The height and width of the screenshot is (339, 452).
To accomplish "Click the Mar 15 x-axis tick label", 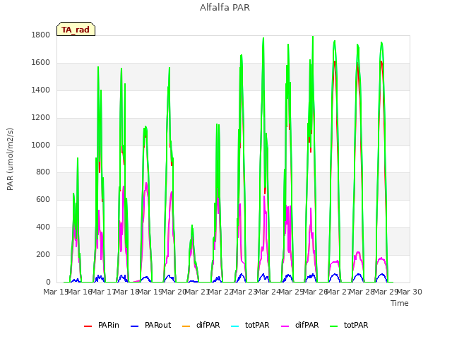I will [x=56, y=292].
